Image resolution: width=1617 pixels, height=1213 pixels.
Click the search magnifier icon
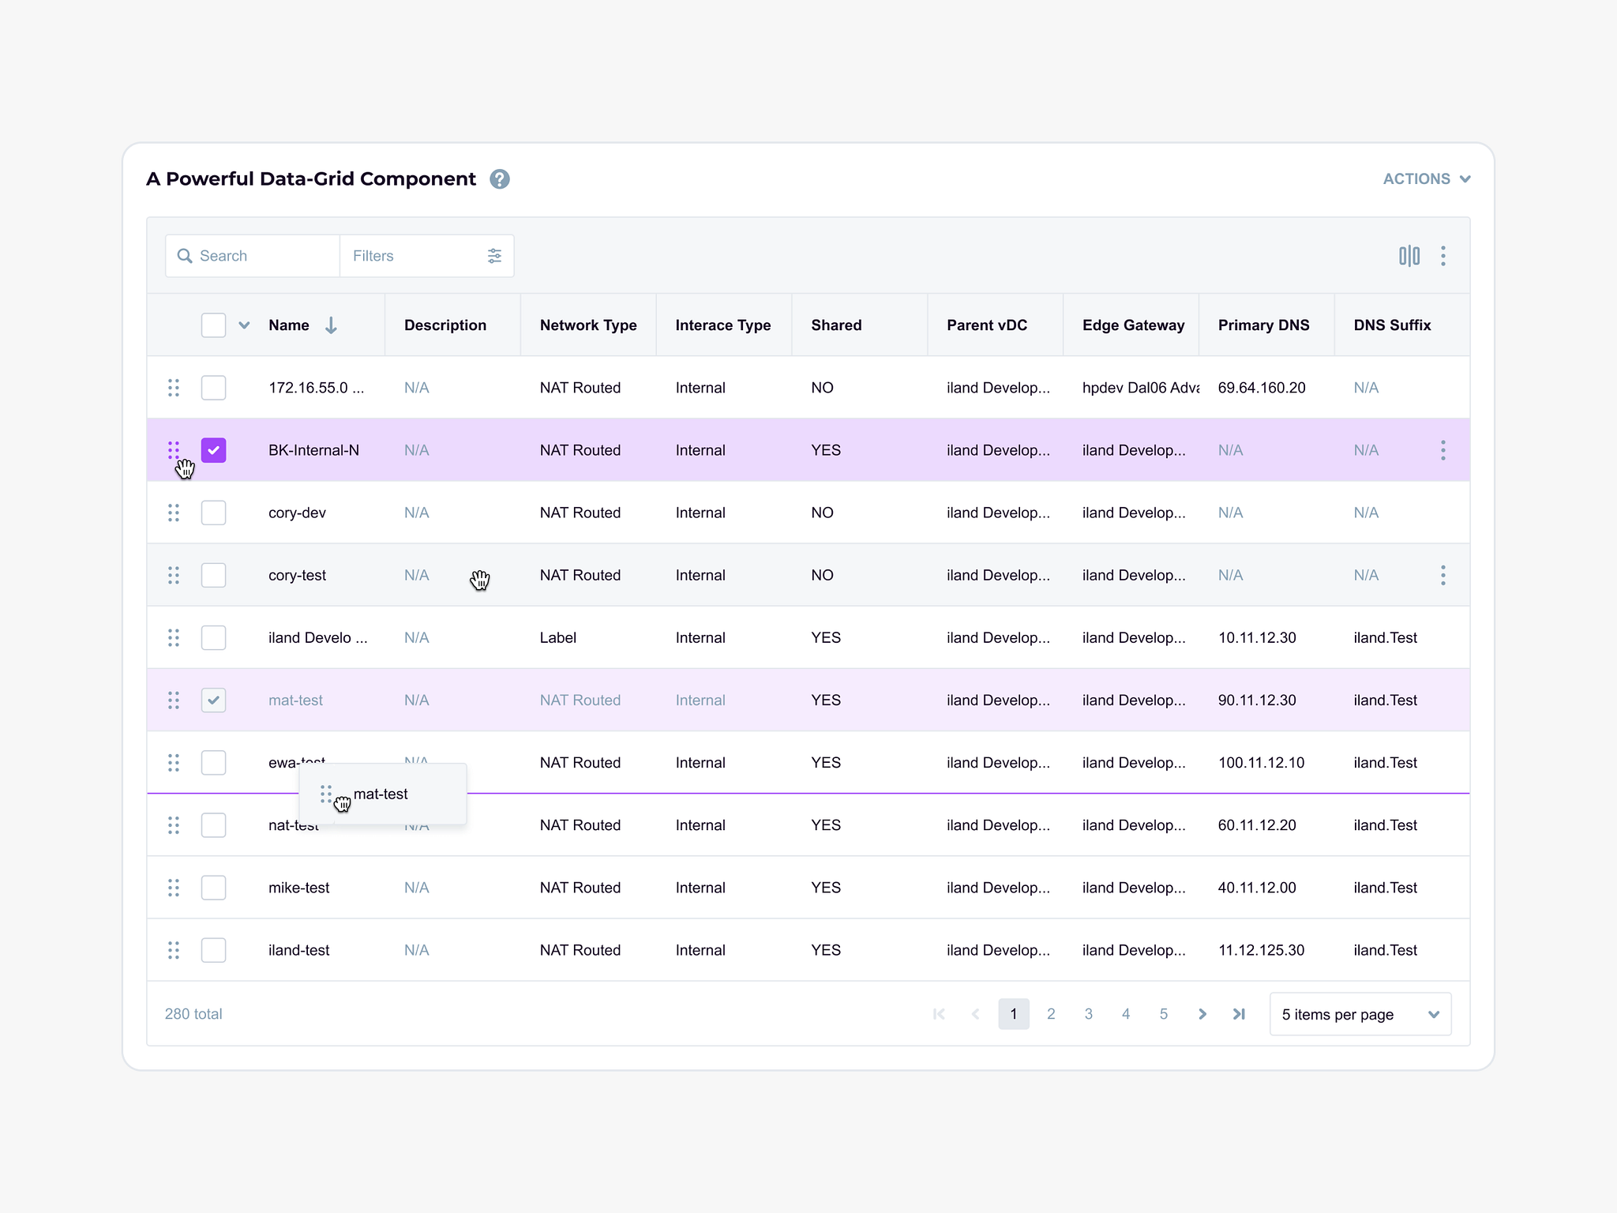185,256
